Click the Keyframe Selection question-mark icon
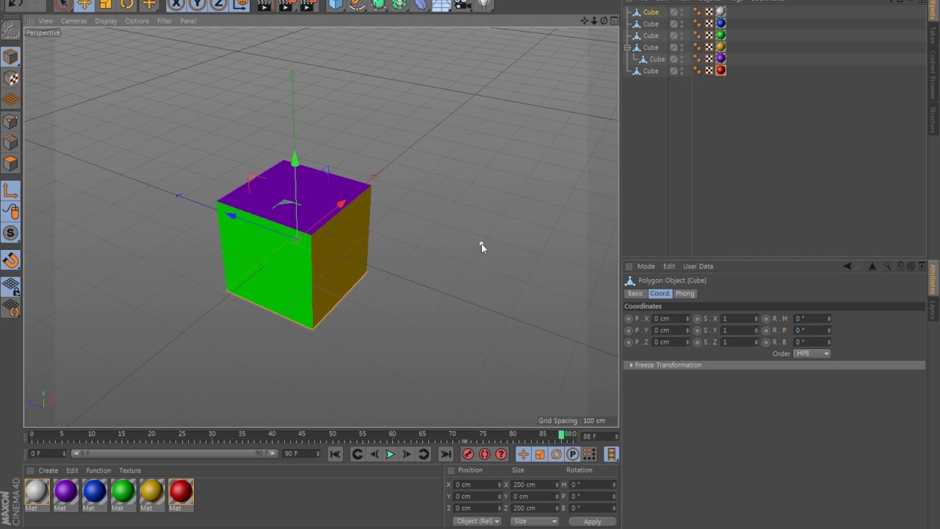Screen dimensions: 940x529 (x=502, y=454)
